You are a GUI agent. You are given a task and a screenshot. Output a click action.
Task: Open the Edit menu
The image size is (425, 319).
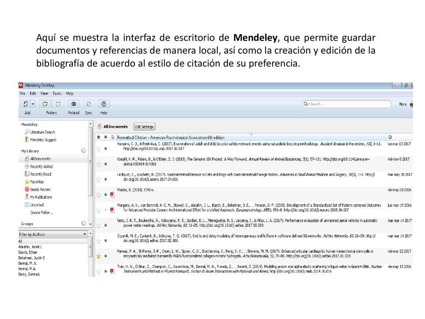coord(33,93)
